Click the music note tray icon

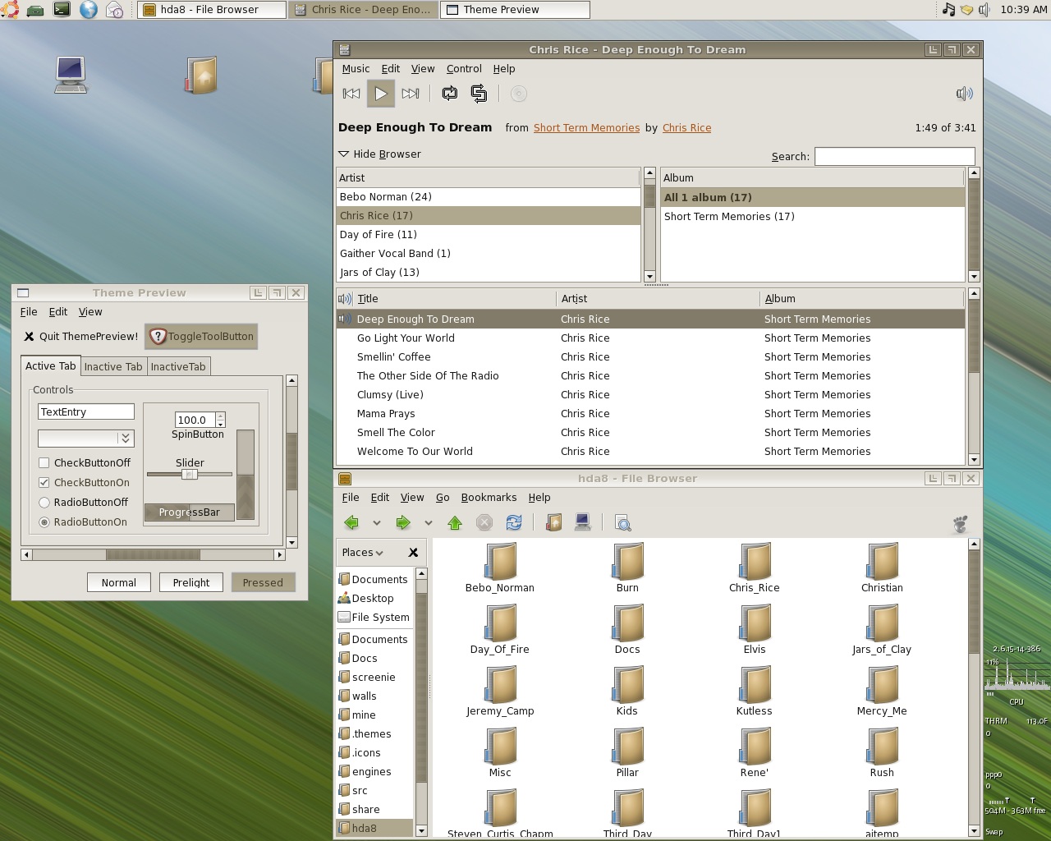tap(948, 10)
